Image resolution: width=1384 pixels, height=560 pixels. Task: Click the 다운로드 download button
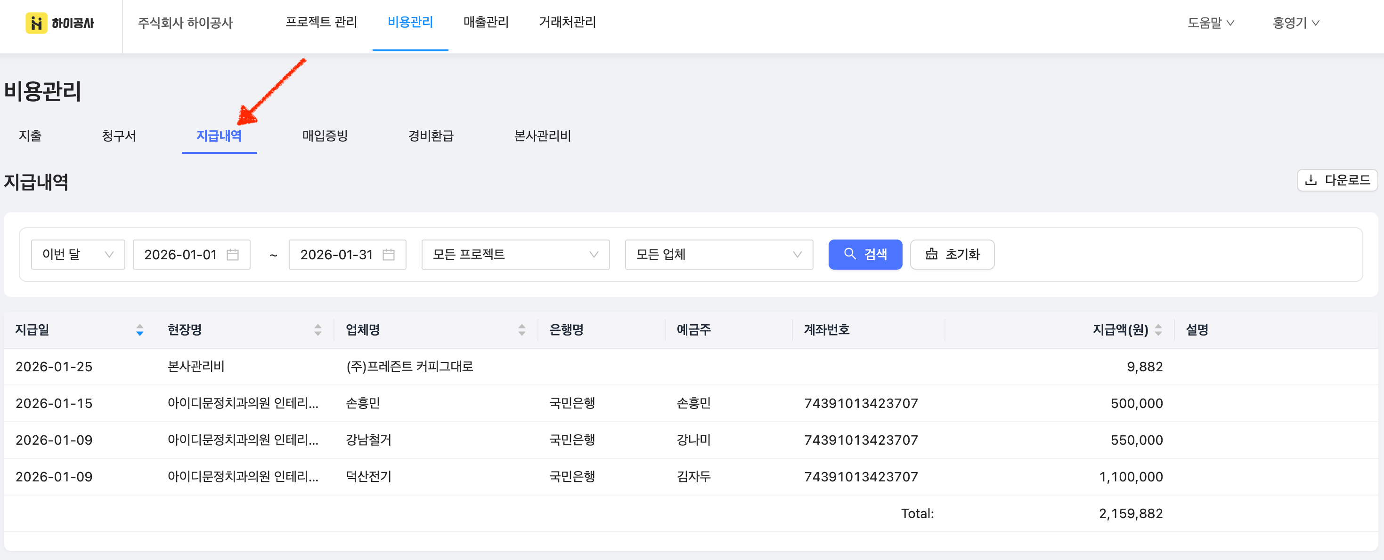pos(1337,180)
